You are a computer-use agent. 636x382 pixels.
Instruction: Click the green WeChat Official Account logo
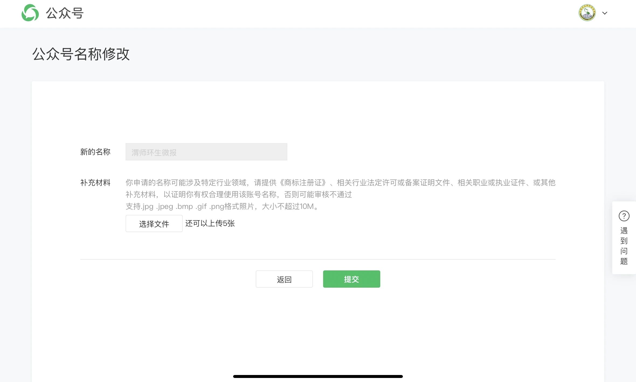(x=30, y=13)
